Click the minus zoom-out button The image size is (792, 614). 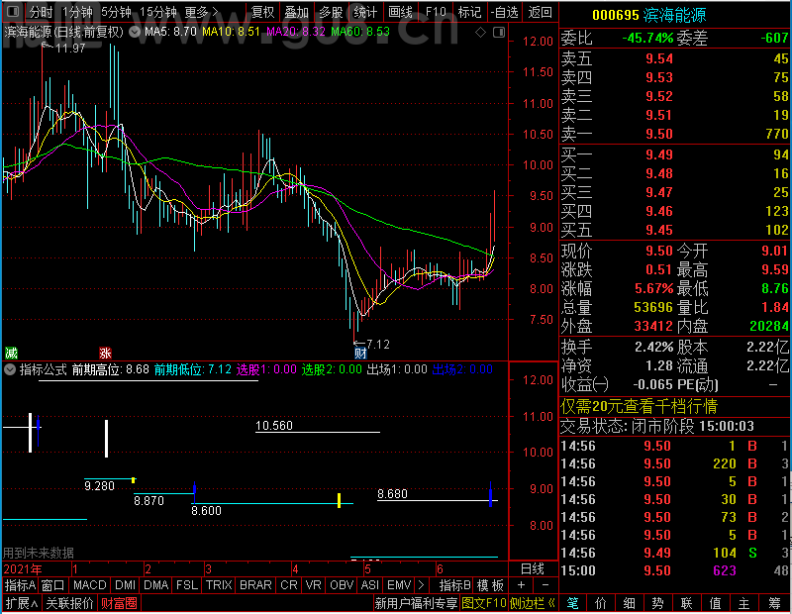pos(545,585)
